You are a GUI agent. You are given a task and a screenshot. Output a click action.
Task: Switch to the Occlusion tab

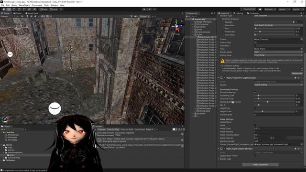point(253,13)
